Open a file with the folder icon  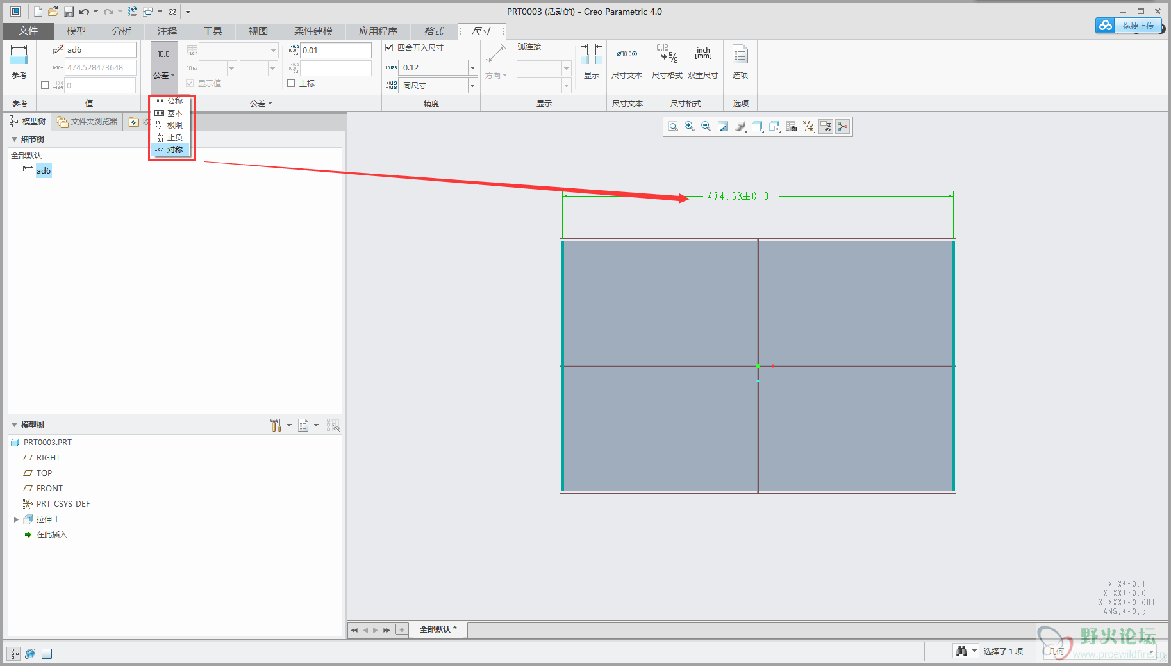point(53,12)
